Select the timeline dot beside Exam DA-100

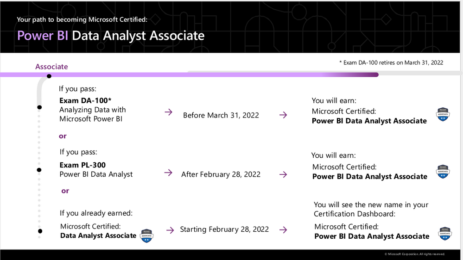coord(39,107)
